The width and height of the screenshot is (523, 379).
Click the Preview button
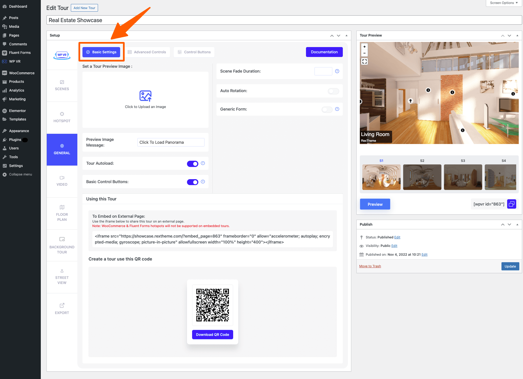375,204
